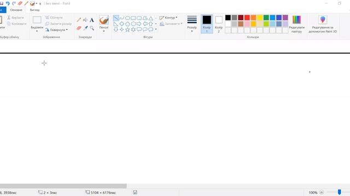Click the eraser icon in the title bar

pos(20,3)
